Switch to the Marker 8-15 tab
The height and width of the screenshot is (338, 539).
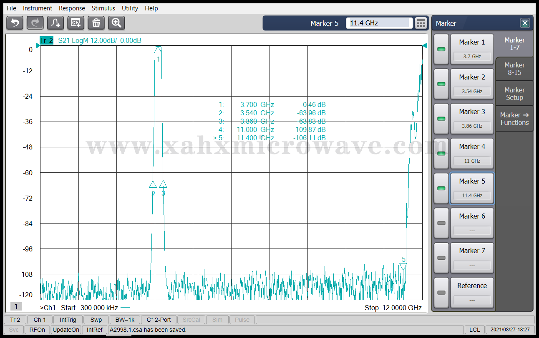[x=514, y=69]
